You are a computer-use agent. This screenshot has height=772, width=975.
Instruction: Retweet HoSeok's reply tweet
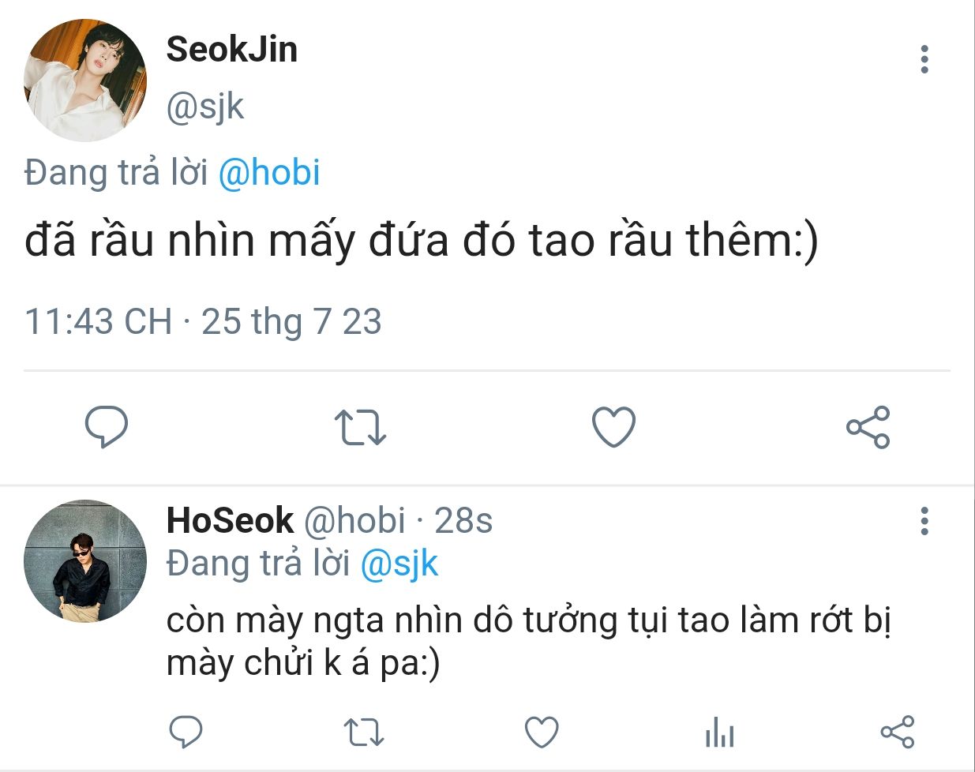[365, 733]
